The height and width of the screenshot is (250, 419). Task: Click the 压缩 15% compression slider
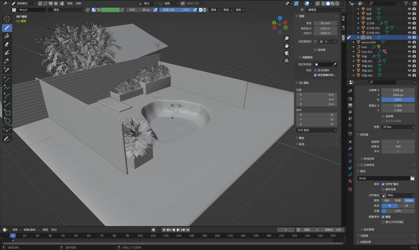pyautogui.click(x=398, y=211)
